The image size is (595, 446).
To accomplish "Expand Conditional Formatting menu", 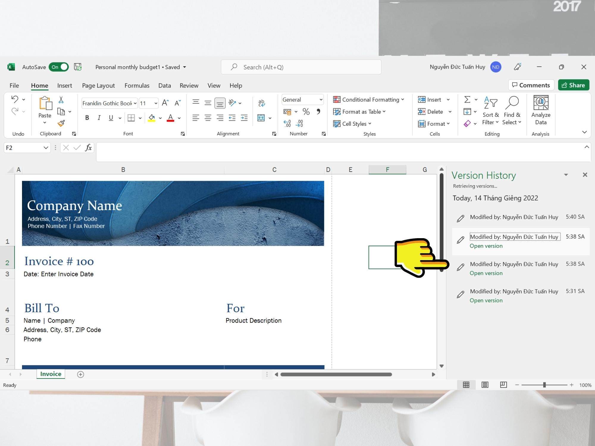I will pyautogui.click(x=369, y=100).
